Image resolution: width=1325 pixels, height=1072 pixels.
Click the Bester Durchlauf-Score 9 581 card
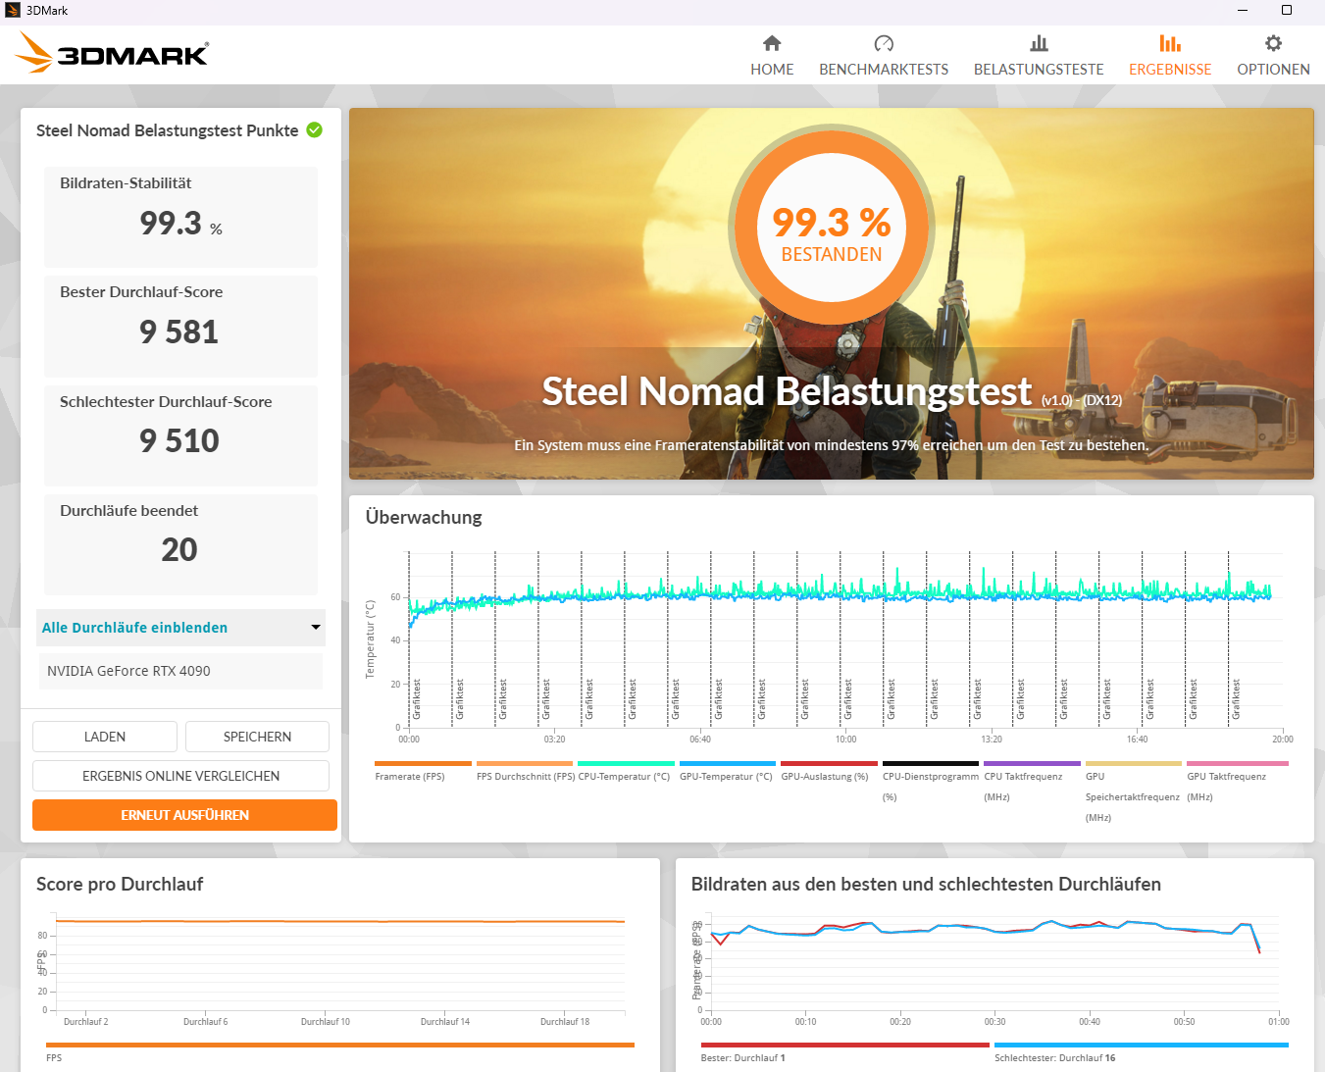(180, 326)
